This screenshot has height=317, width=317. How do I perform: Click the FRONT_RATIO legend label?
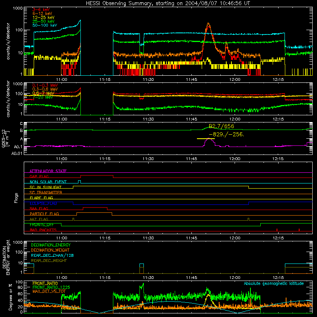(45, 283)
